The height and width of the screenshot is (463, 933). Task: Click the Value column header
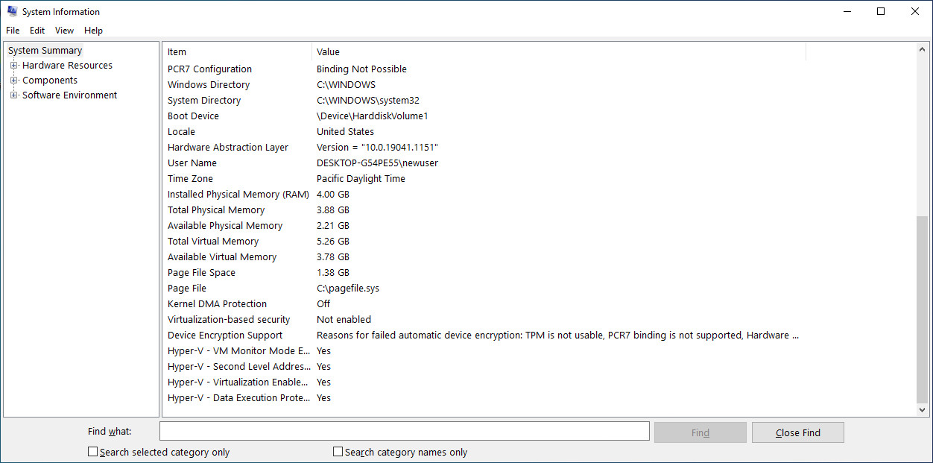coord(559,52)
